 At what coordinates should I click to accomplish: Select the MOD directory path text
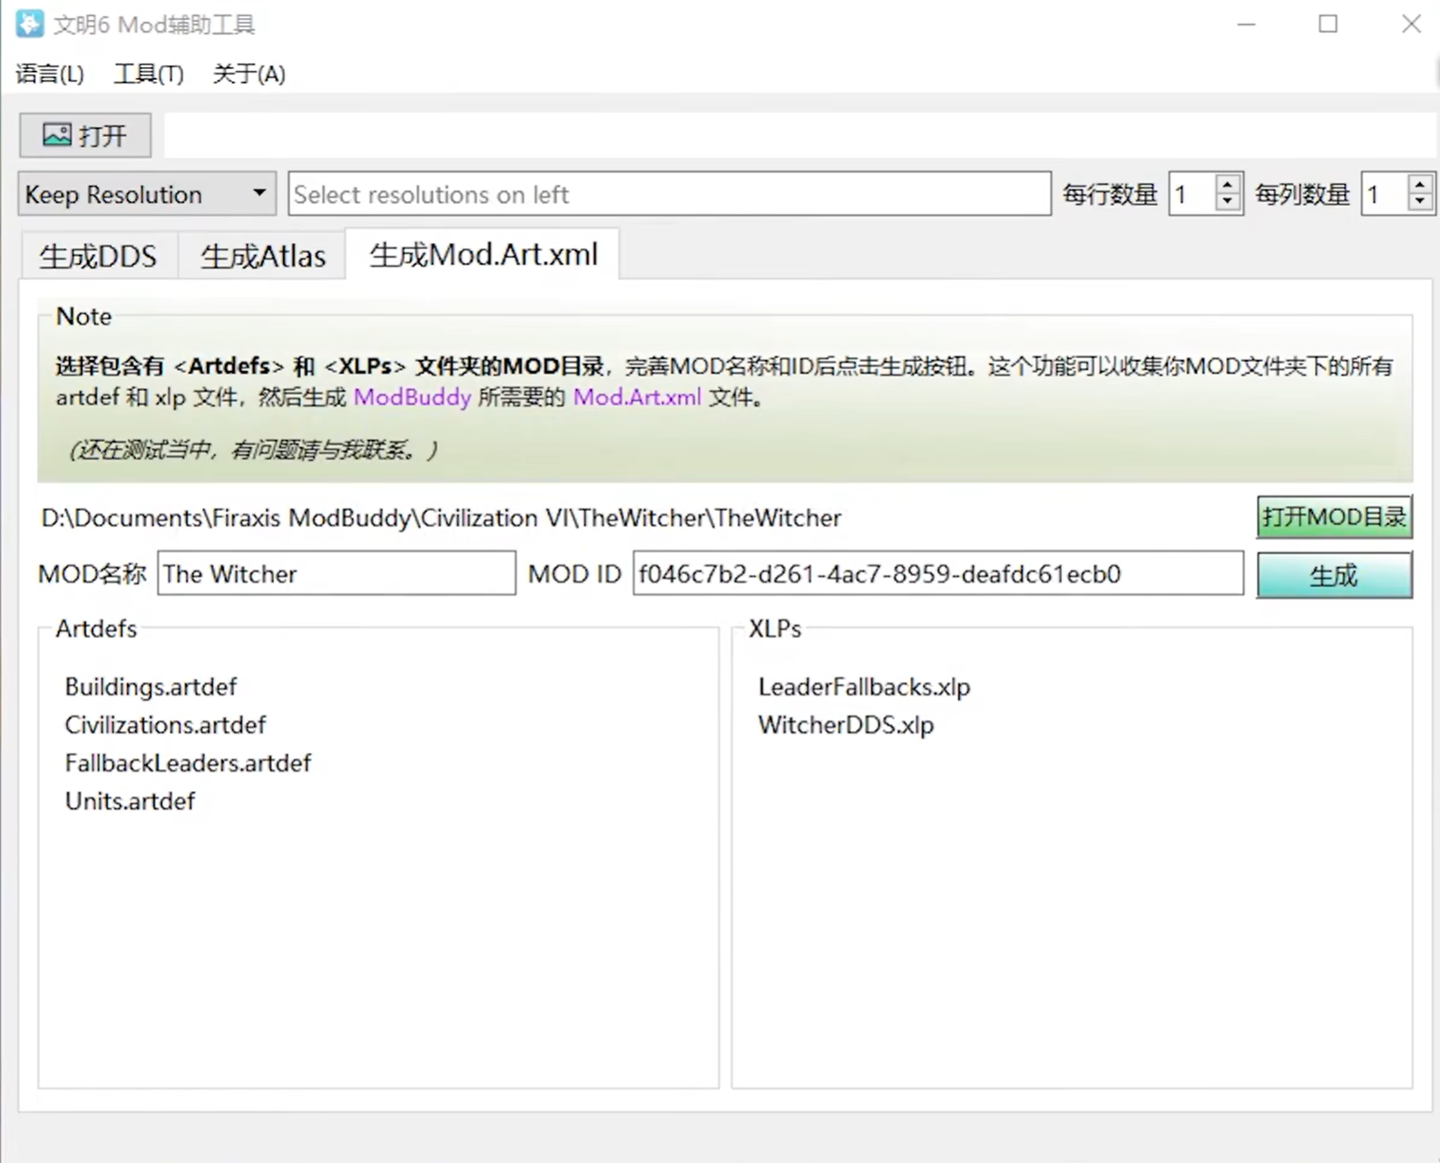point(441,518)
